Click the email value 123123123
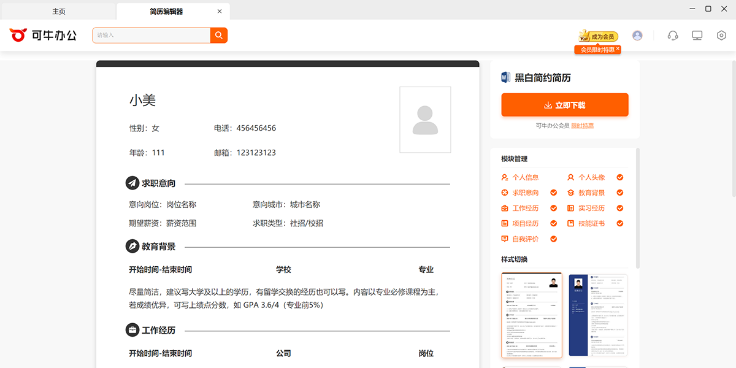Image resolution: width=736 pixels, height=368 pixels. click(x=256, y=153)
